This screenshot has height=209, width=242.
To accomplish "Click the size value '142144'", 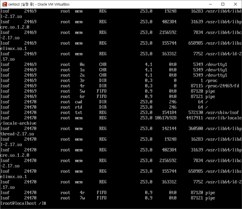I will 169,129.
